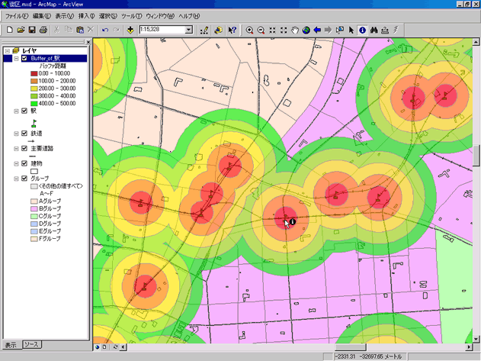Toggle the 主要道路 layer checkbox
481x361 pixels.
click(x=24, y=148)
